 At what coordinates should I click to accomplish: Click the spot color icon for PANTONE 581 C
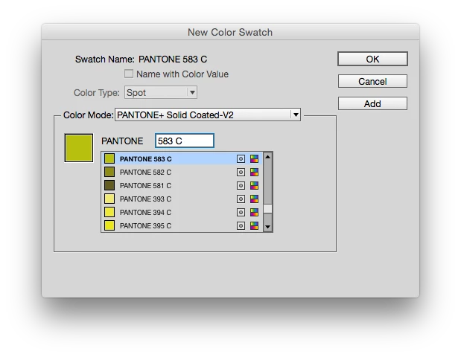(241, 185)
